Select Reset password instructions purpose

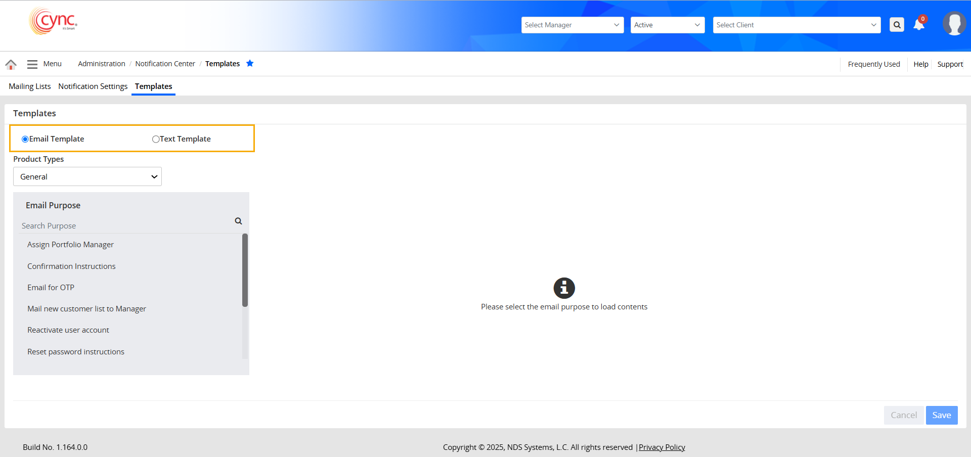coord(76,352)
